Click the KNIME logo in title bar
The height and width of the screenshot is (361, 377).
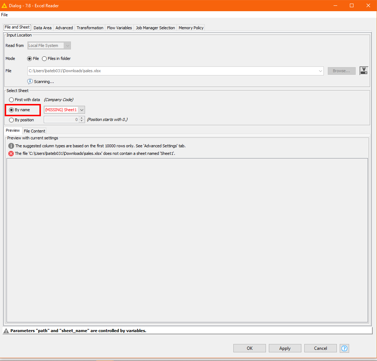tap(5, 5)
